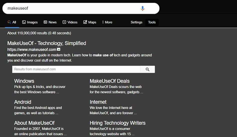
Task: Focus the Results from makeuseof.com search field
Action: click(76, 69)
